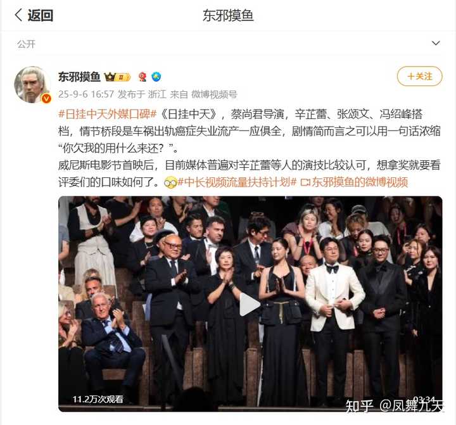The width and height of the screenshot is (456, 425).
Task: Expand the 公开 visibility chevron
Action: point(436,43)
